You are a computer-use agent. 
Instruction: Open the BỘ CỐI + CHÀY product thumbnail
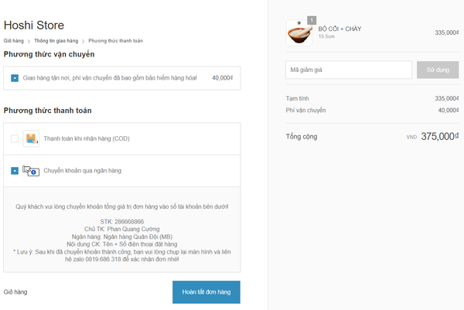(x=299, y=32)
